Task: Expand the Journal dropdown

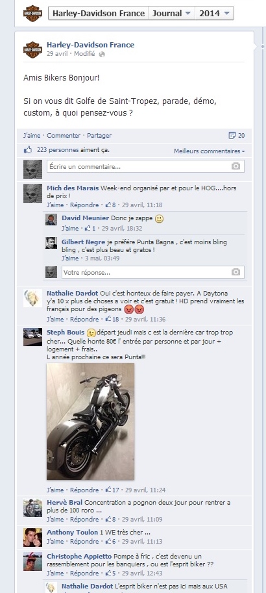Action: [171, 13]
